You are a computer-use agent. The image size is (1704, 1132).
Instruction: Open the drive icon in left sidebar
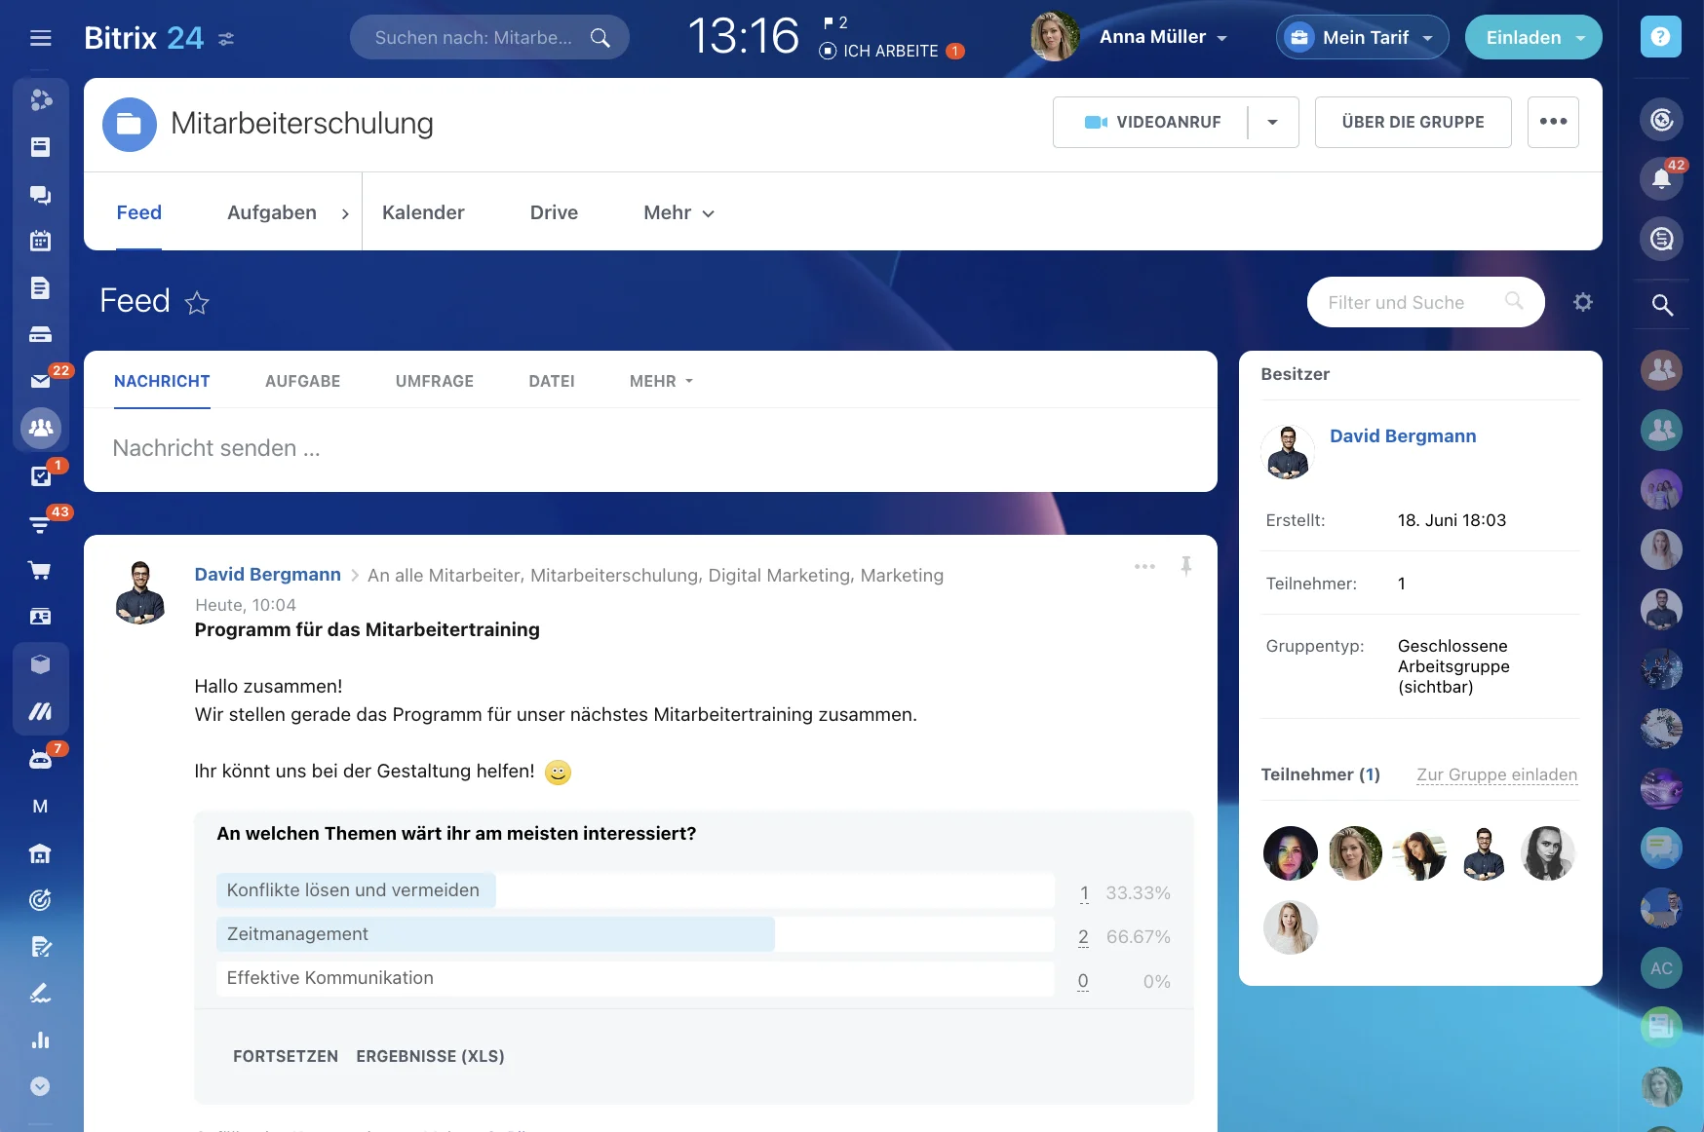(40, 335)
